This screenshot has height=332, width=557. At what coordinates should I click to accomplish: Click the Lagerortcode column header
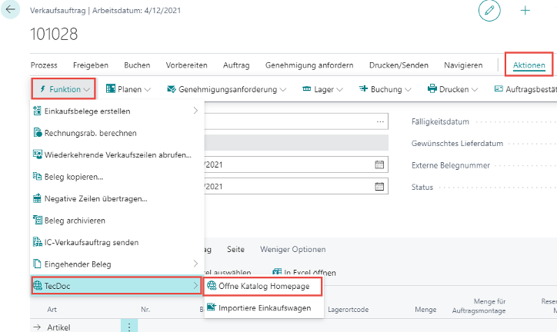[348, 310]
